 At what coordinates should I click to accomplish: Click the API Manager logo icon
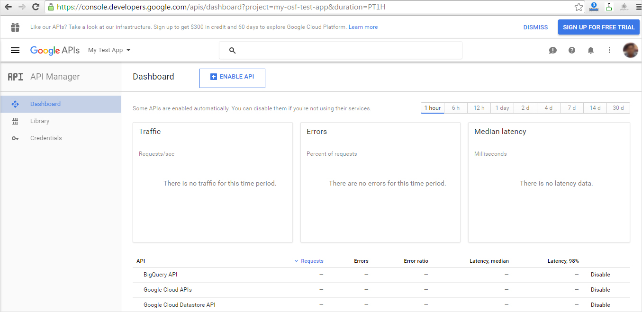click(x=15, y=77)
